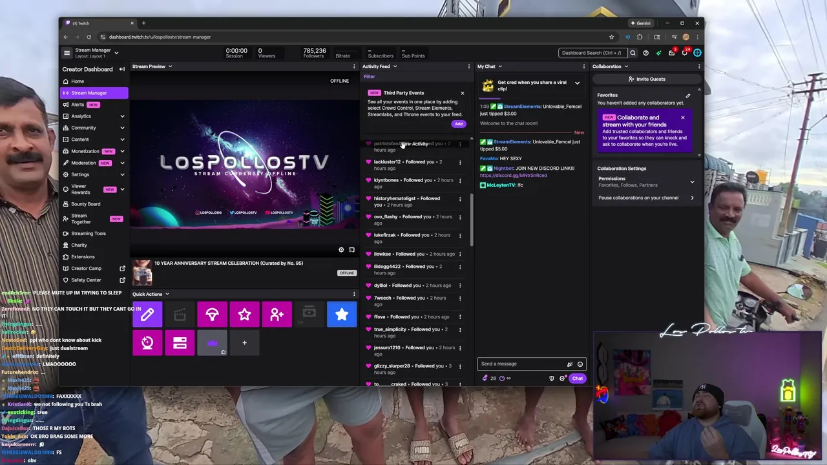Click the purple Chat send button

pyautogui.click(x=577, y=378)
